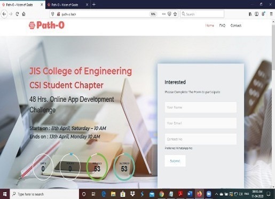Open site security info padlock icon
The height and width of the screenshot is (199, 275).
[x=58, y=14]
